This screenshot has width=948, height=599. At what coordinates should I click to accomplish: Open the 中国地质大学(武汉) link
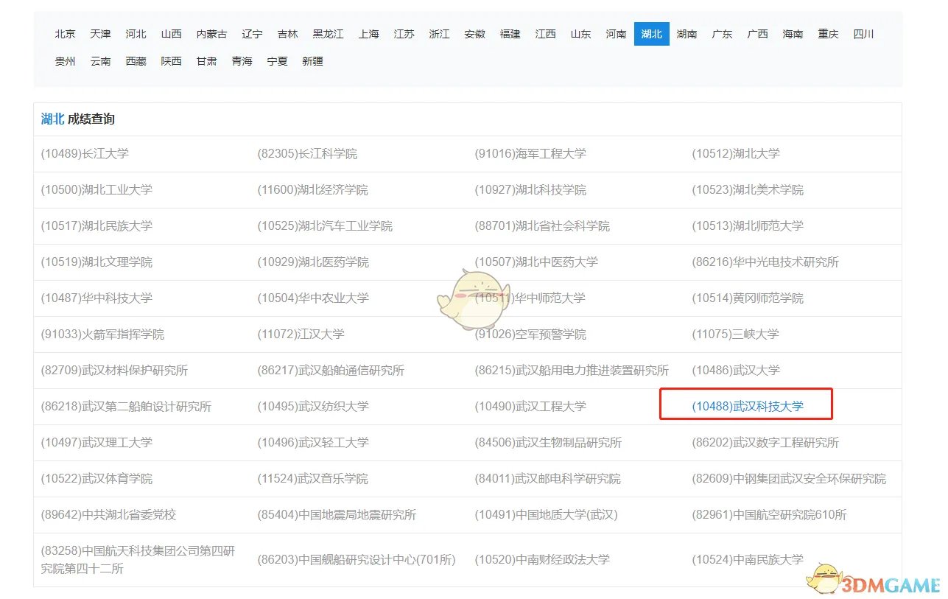click(548, 514)
